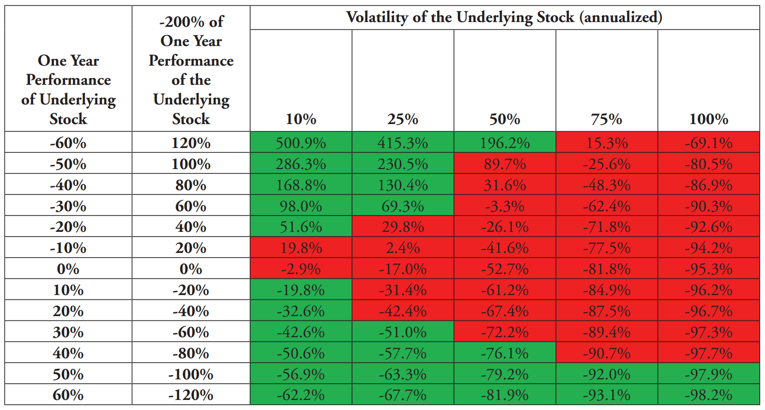This screenshot has width=765, height=410.
Task: Select the 60% performance row label
Action: pyautogui.click(x=69, y=395)
